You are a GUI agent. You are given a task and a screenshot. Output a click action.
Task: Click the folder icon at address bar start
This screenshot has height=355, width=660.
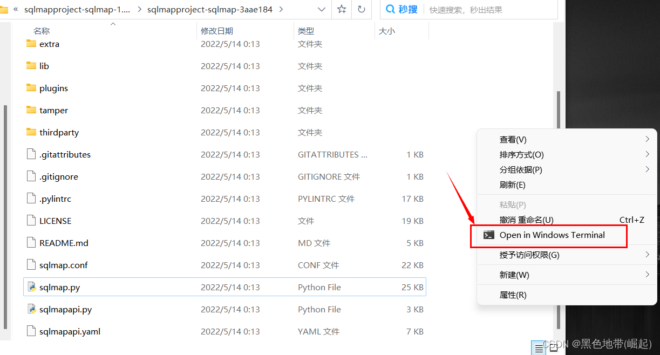[x=4, y=9]
